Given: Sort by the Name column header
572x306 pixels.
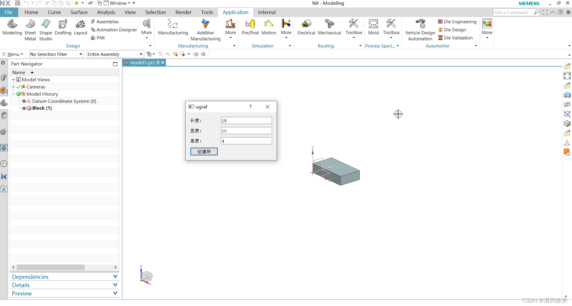Looking at the screenshot, I should coord(65,72).
